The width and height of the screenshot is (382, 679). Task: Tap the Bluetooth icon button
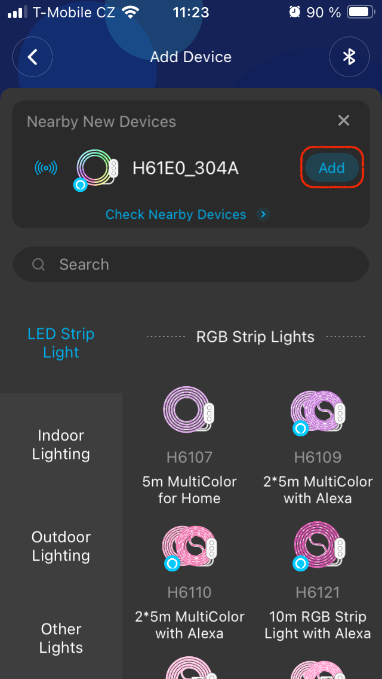click(349, 57)
